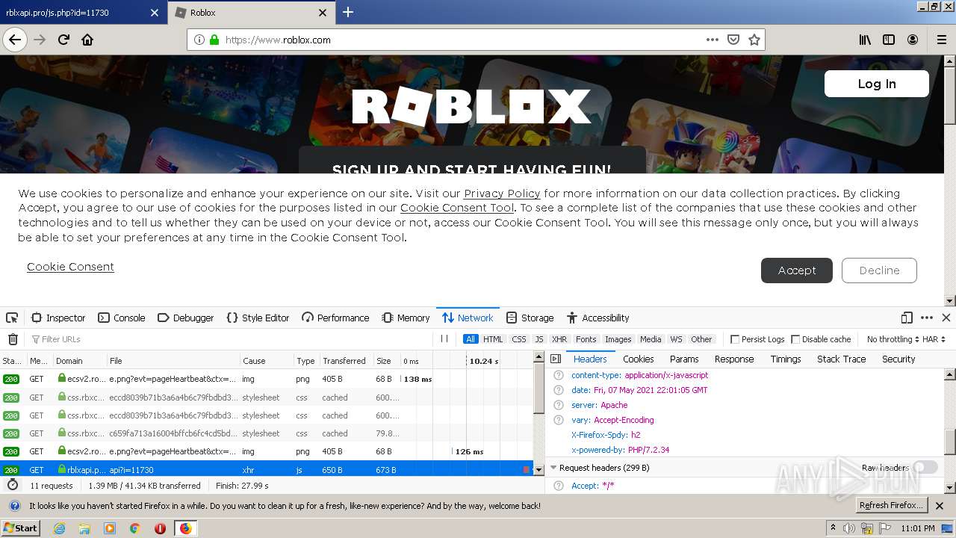Screen dimensions: 956x538
Task: Switch to the Storage tab
Action: click(530, 318)
